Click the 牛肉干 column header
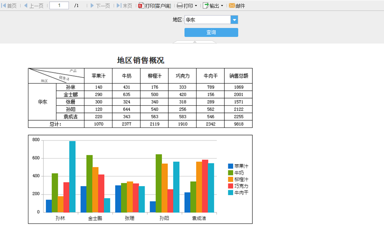Viewport: 384px width, 239px height. pyautogui.click(x=210, y=76)
